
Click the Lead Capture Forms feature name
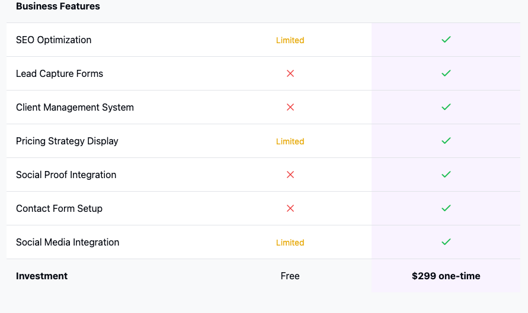(x=60, y=73)
